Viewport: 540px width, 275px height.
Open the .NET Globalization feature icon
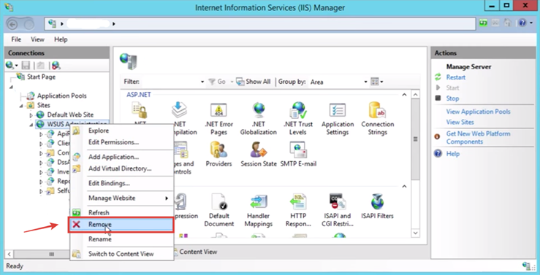(x=259, y=110)
